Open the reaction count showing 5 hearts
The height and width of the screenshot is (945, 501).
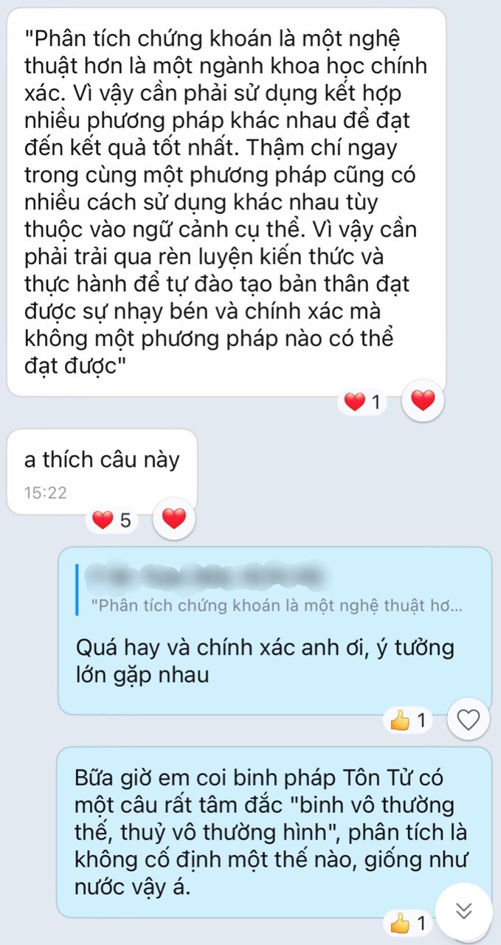pos(114,520)
